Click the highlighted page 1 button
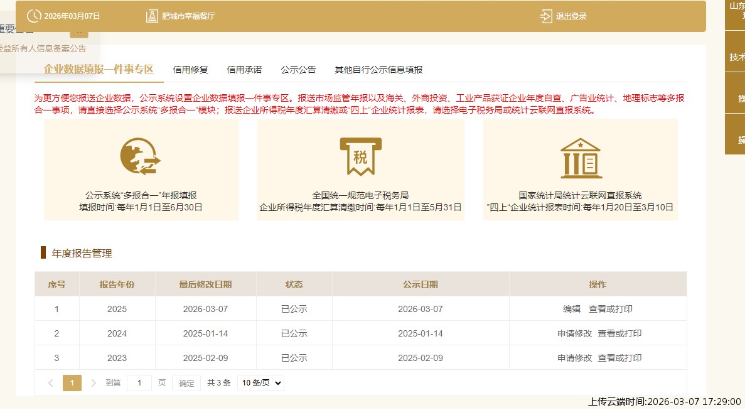The height and width of the screenshot is (410, 745). click(72, 382)
